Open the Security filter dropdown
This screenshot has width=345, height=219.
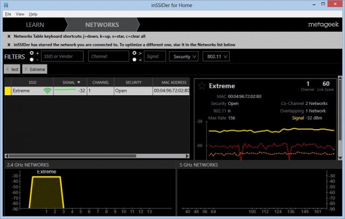pos(184,56)
